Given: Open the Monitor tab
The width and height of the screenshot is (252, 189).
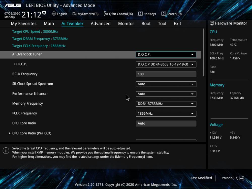Looking at the screenshot, I should (x=126, y=24).
